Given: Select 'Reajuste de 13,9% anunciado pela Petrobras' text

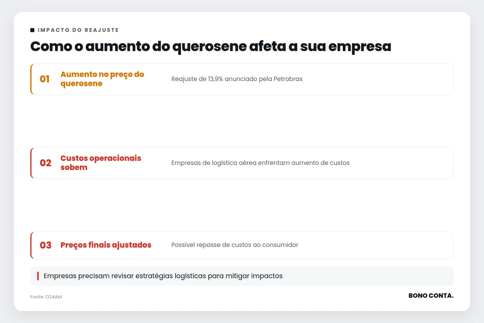Looking at the screenshot, I should (x=237, y=79).
